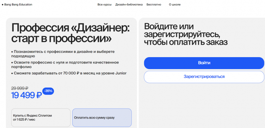
Task: Open the Бесплатно navigation item
Action: (154, 5)
